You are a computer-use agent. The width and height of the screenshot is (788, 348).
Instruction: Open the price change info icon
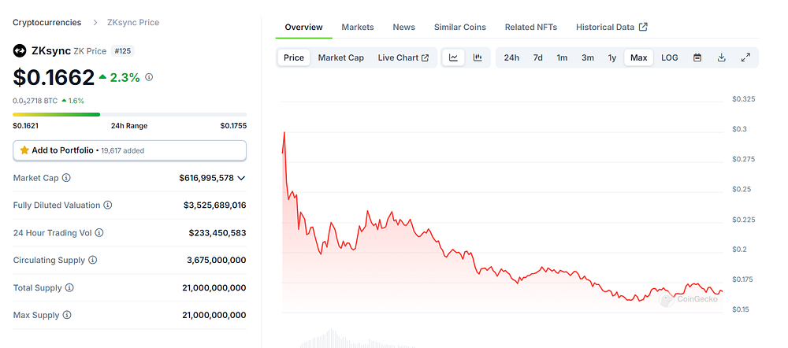coord(149,77)
